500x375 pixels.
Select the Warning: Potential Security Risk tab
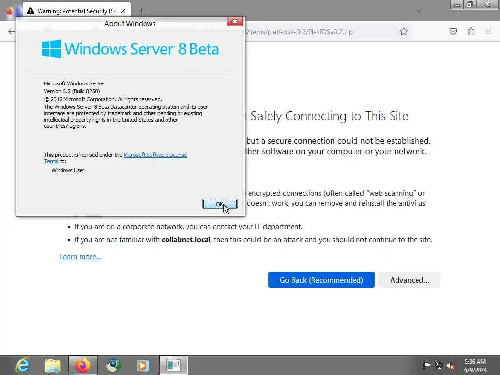tap(77, 11)
